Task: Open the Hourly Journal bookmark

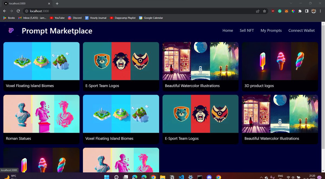Action: pyautogui.click(x=96, y=18)
